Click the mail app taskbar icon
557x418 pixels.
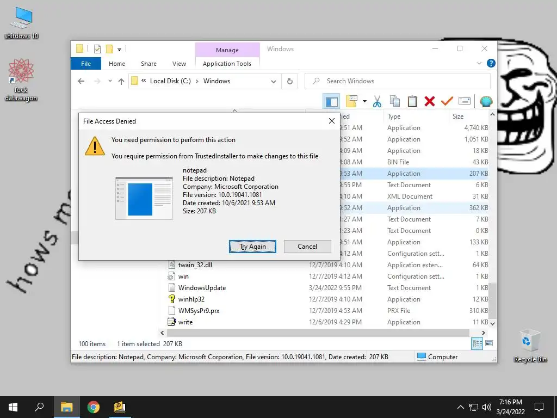coord(119,407)
